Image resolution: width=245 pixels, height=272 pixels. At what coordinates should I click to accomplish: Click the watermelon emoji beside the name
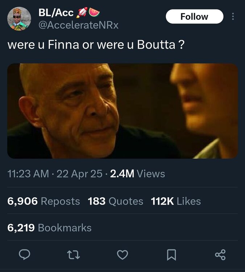[x=94, y=13]
